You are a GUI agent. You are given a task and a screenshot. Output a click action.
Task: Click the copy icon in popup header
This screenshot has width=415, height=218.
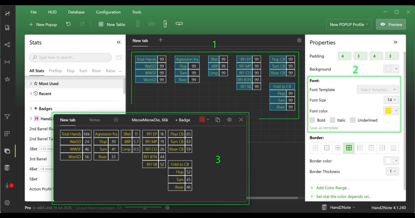pyautogui.click(x=218, y=120)
